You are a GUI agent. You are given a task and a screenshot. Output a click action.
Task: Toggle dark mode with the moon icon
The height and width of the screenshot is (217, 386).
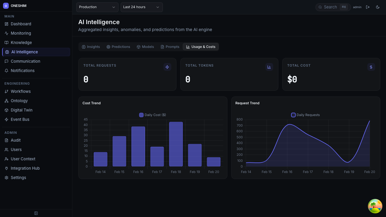(x=378, y=7)
